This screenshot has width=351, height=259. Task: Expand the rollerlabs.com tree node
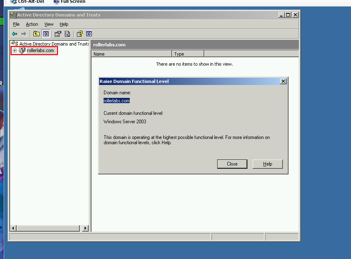tap(15, 50)
